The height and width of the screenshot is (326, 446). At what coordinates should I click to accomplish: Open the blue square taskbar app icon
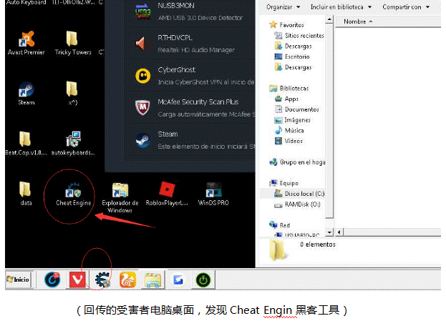pyautogui.click(x=178, y=280)
